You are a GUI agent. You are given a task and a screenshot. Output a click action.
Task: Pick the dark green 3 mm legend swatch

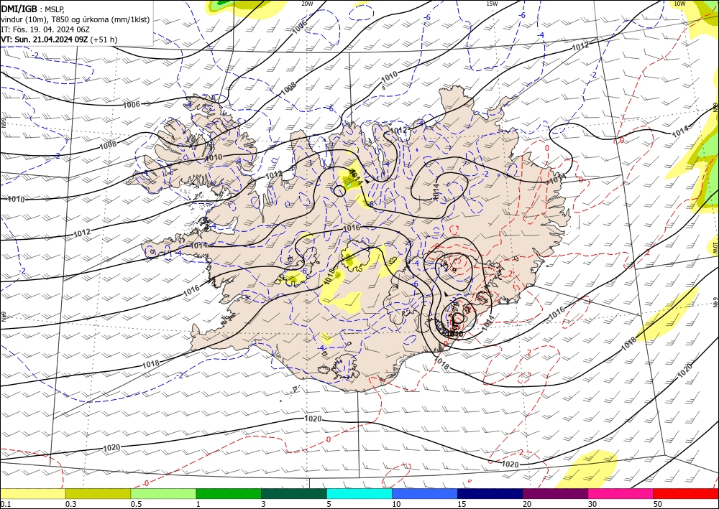(x=294, y=493)
